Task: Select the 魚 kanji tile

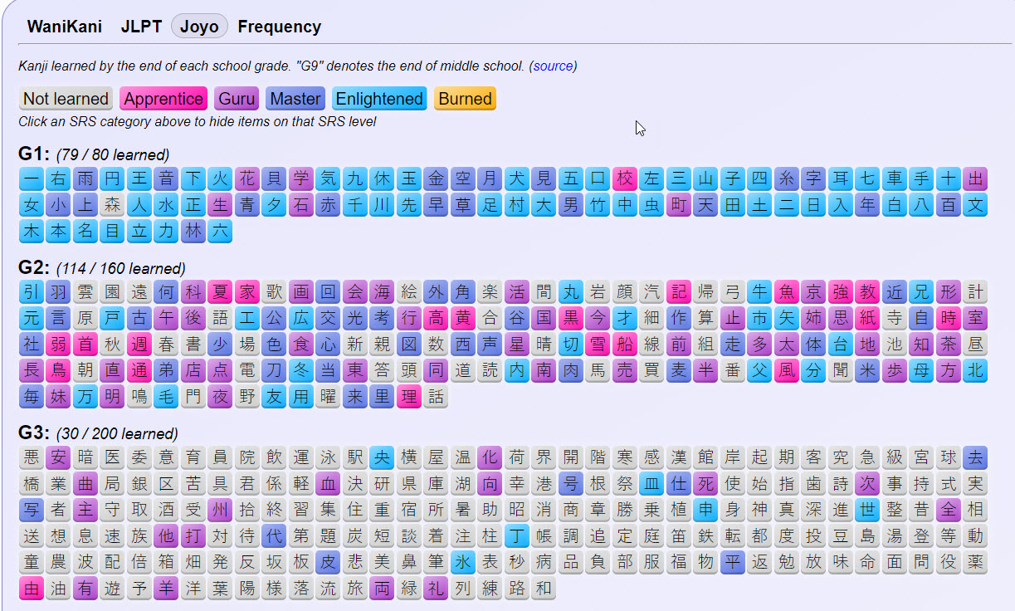Action: coord(787,291)
